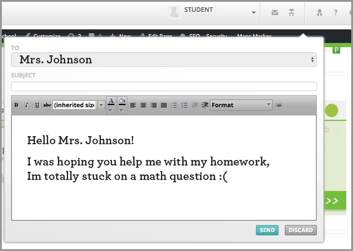This screenshot has width=353, height=251.
Task: Open the inherited size font dropdown
Action: (x=79, y=105)
